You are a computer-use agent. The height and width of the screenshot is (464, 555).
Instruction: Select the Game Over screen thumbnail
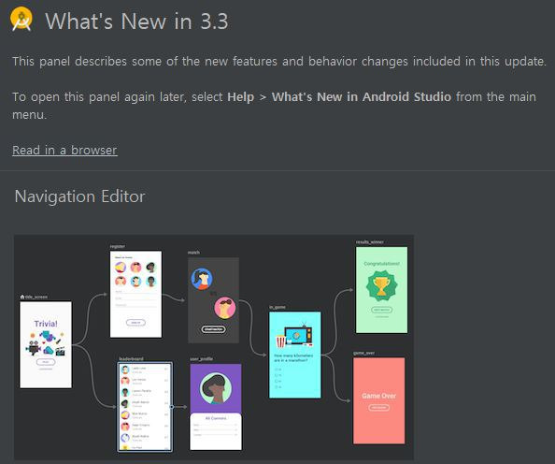(x=379, y=400)
